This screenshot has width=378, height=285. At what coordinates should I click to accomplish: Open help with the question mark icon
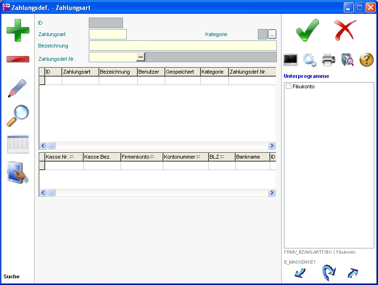click(367, 60)
